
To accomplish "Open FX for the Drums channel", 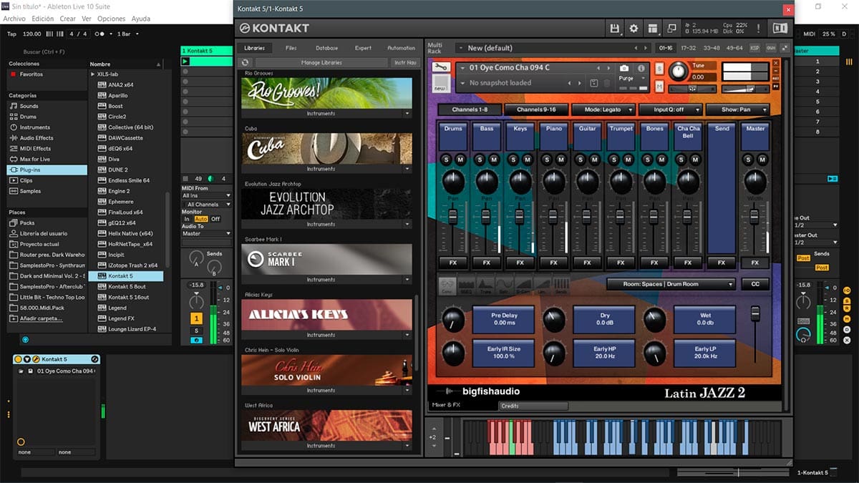I will pyautogui.click(x=453, y=263).
